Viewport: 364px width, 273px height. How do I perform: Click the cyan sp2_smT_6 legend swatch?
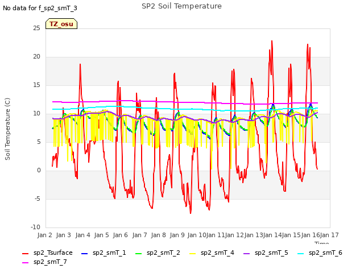[x=301, y=254]
